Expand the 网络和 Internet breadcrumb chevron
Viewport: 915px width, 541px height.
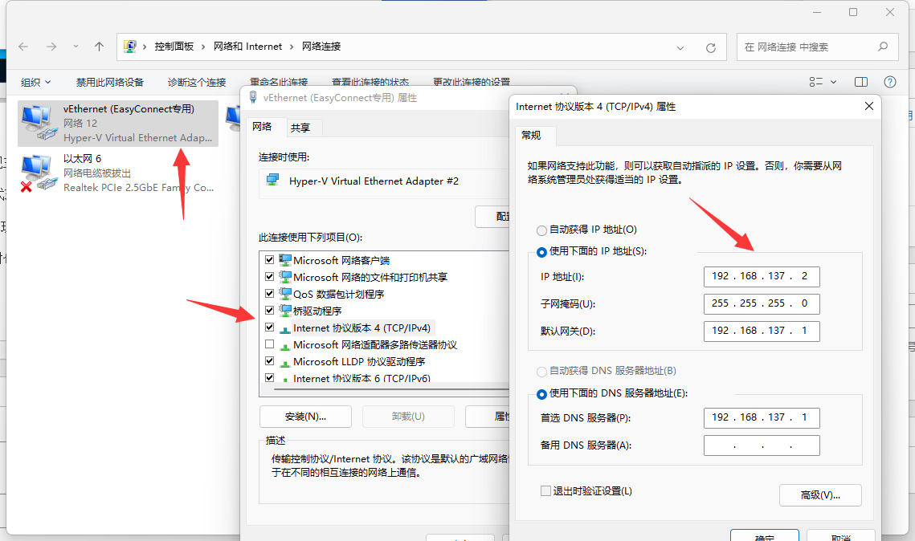pos(292,47)
